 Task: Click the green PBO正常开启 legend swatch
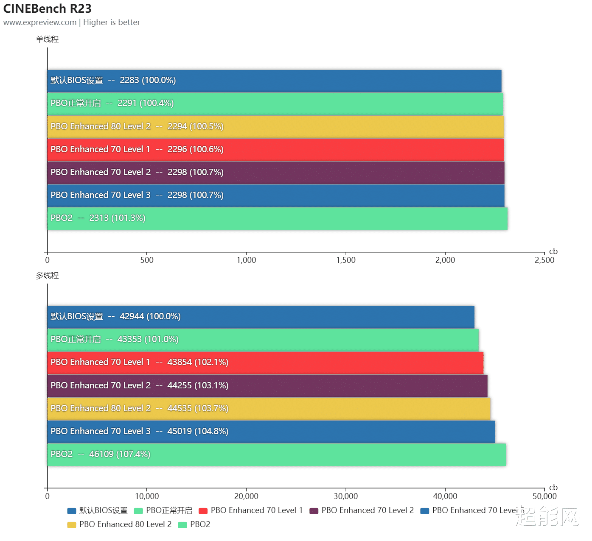(x=138, y=511)
